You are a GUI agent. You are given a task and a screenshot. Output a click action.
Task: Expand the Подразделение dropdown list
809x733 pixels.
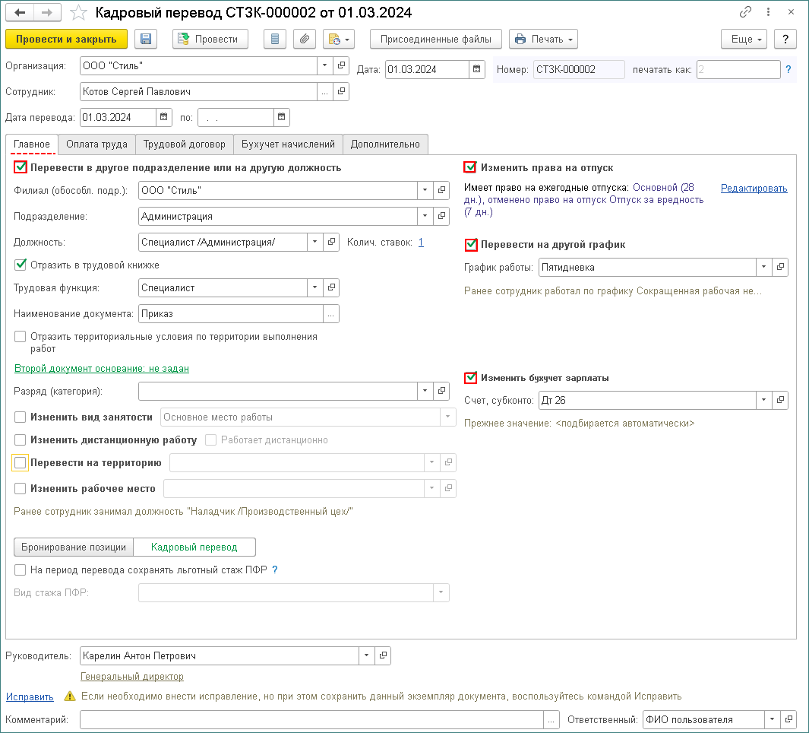[425, 216]
